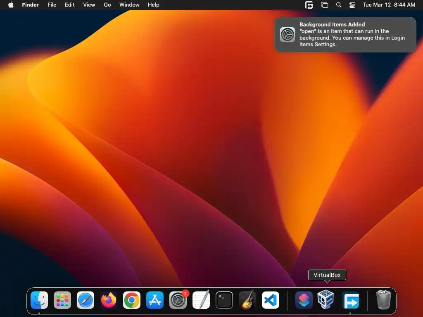Screen dimensions: 423x317
Task: Open Spotlight search in the menu bar
Action: (x=339, y=5)
